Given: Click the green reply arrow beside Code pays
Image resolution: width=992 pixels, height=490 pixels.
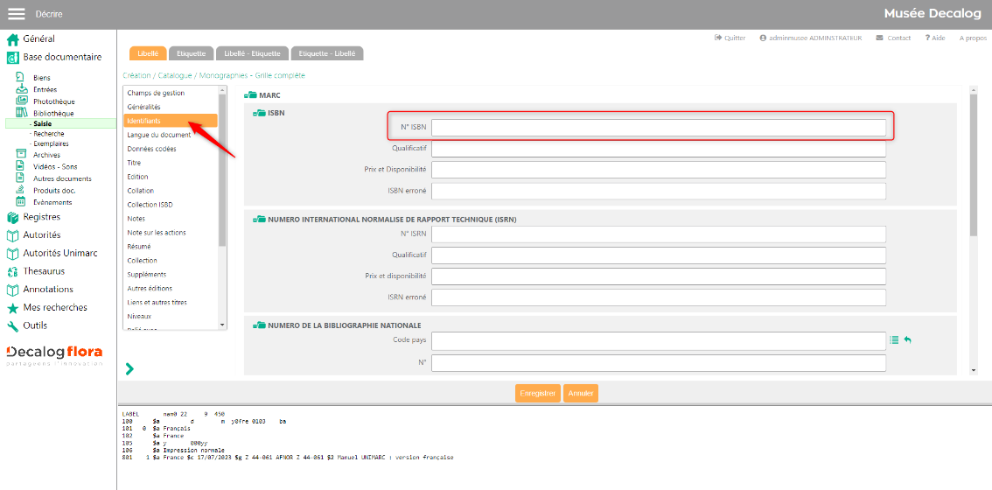Looking at the screenshot, I should [908, 340].
